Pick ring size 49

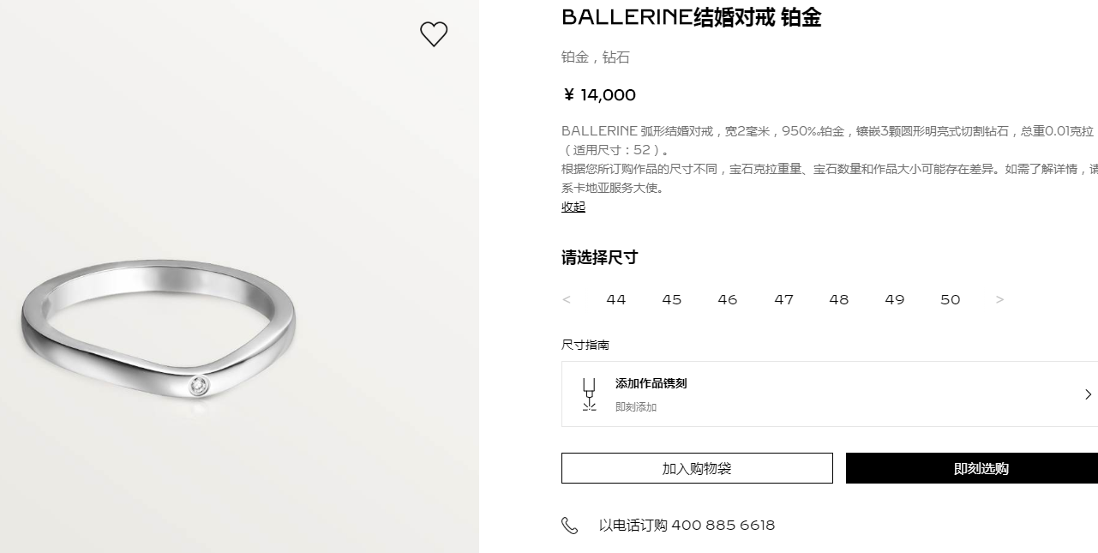[895, 299]
